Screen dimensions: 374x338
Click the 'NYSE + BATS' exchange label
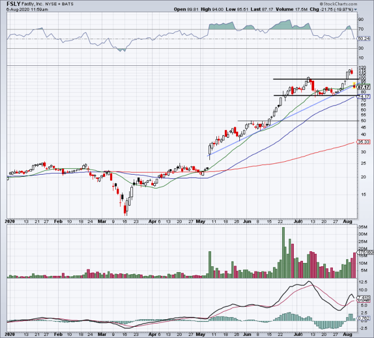59,4
